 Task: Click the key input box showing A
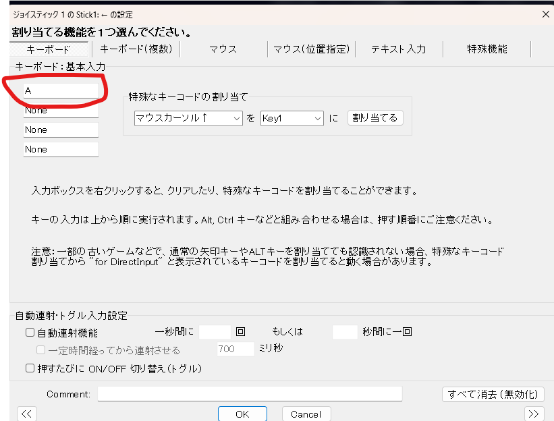(x=61, y=91)
